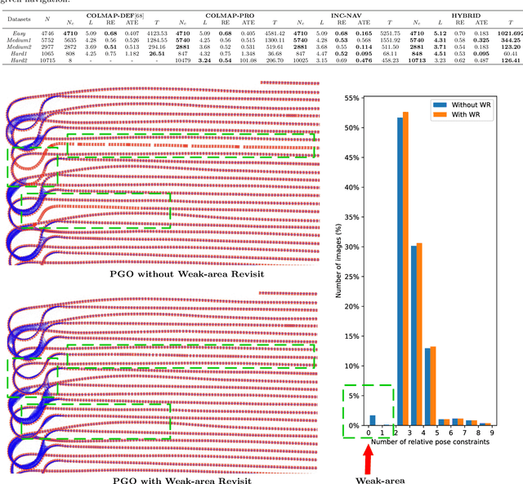Click the caption 'PGO with Weak-area Revisit'
Screen dimensions: 523x484
pyautogui.click(x=180, y=481)
